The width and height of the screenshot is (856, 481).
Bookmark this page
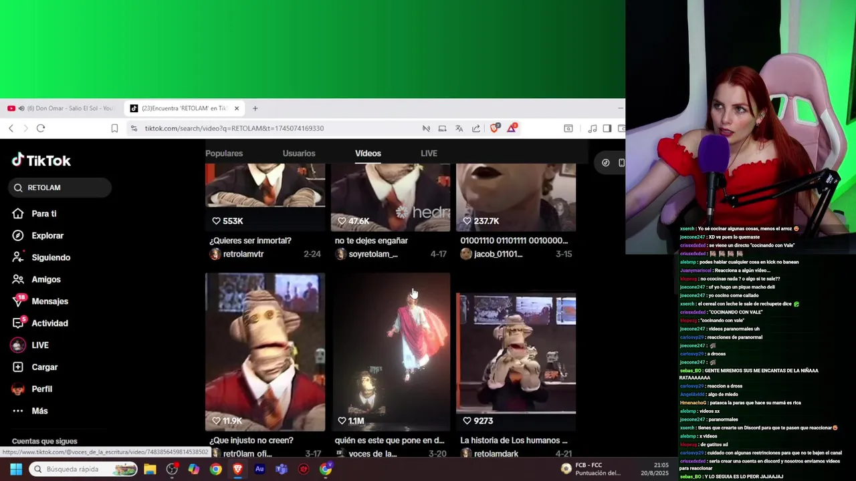tap(114, 128)
